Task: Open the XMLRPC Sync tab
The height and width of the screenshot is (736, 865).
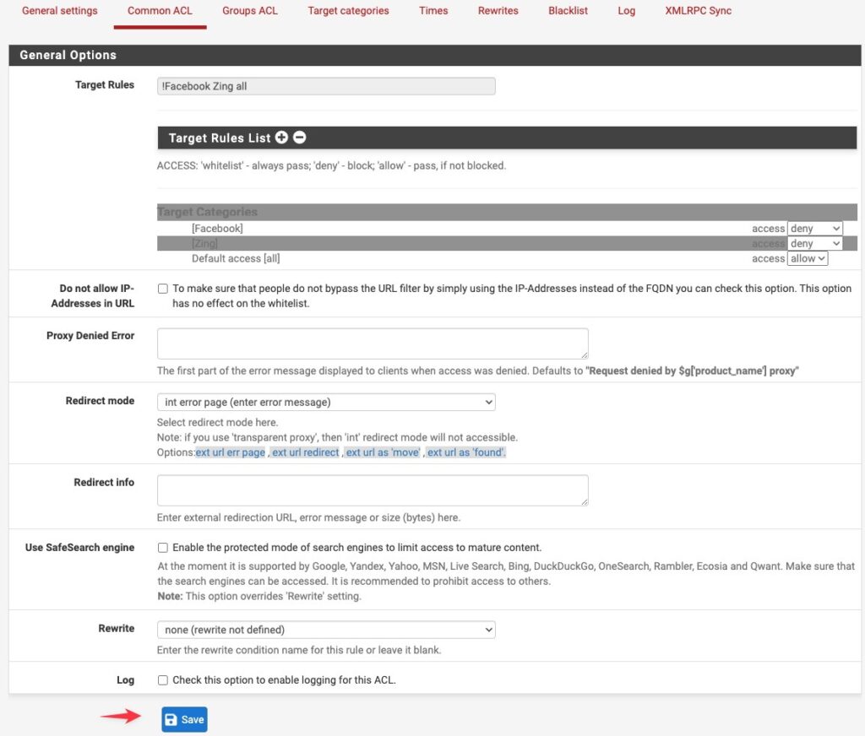Action: (699, 10)
